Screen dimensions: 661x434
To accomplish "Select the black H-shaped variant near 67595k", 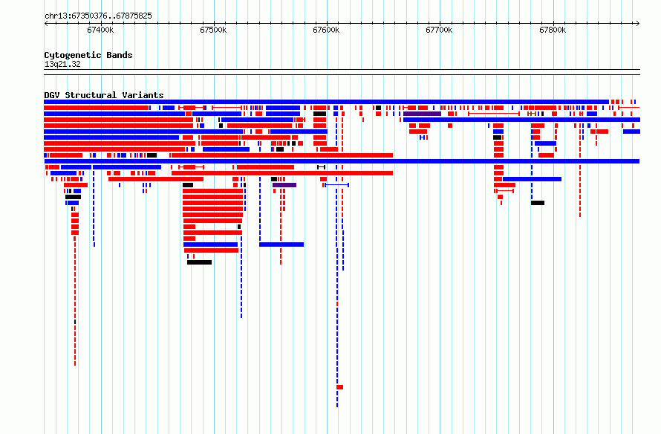I will (x=322, y=167).
